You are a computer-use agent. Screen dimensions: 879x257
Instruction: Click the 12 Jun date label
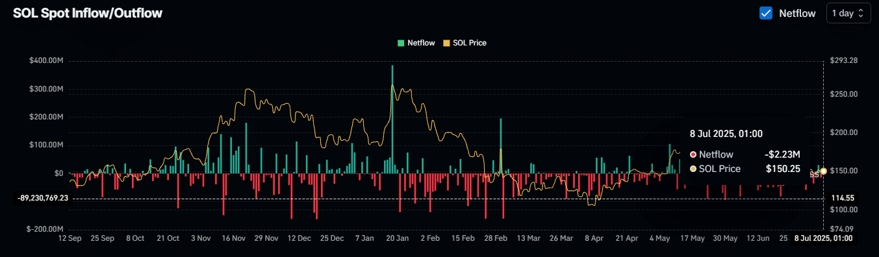point(758,239)
